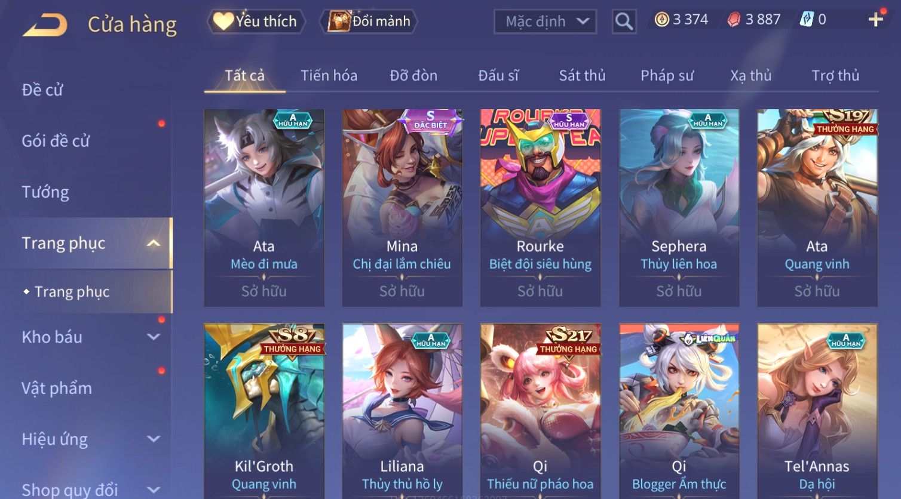Tap the blue voucher currency icon

(807, 20)
